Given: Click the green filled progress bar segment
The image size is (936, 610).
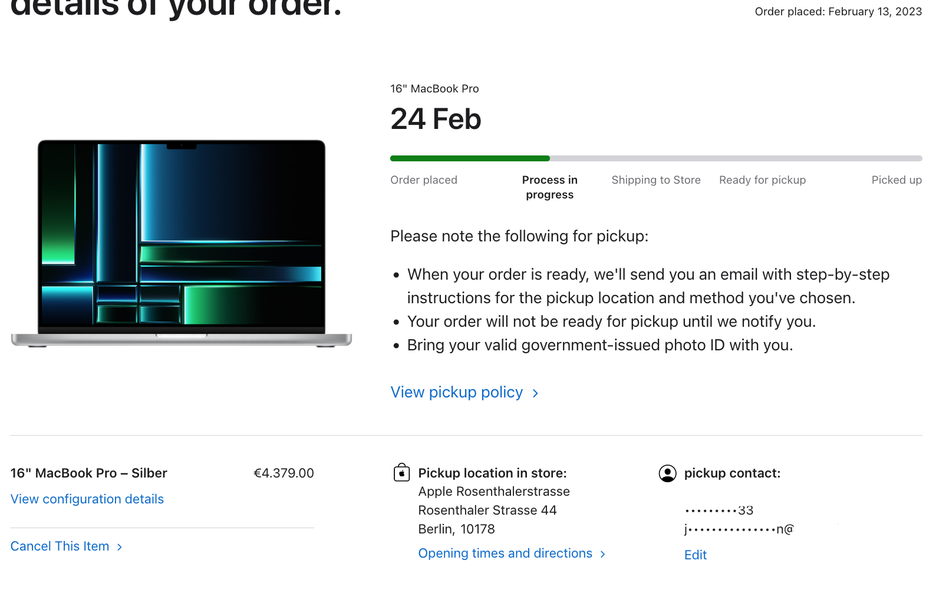Looking at the screenshot, I should pos(470,158).
